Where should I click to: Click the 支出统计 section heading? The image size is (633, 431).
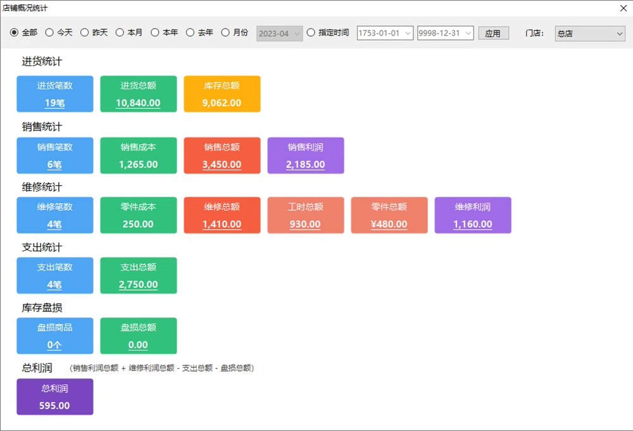pyautogui.click(x=42, y=247)
